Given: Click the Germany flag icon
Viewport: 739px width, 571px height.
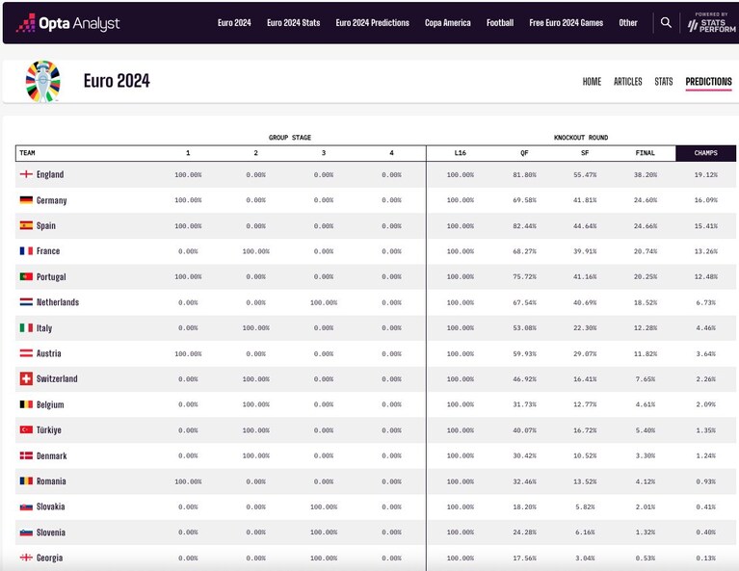Looking at the screenshot, I should (x=26, y=200).
